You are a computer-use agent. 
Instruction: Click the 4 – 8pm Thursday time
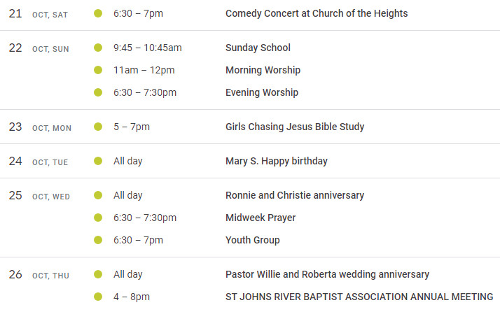tap(132, 297)
